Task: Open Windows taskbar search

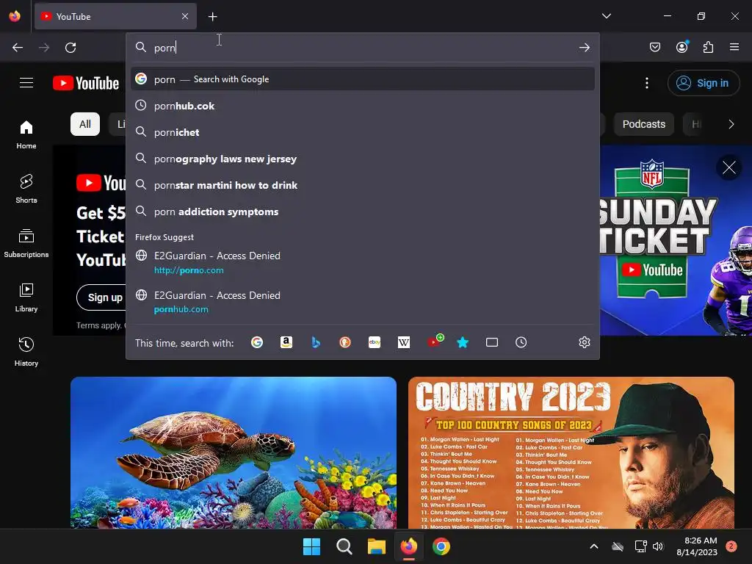Action: point(344,546)
